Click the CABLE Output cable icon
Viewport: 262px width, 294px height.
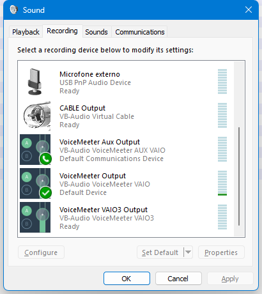coord(37,116)
